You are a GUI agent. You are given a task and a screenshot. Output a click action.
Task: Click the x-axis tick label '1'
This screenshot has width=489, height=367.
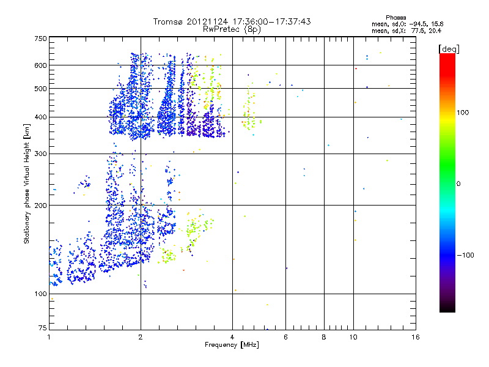tap(49, 337)
